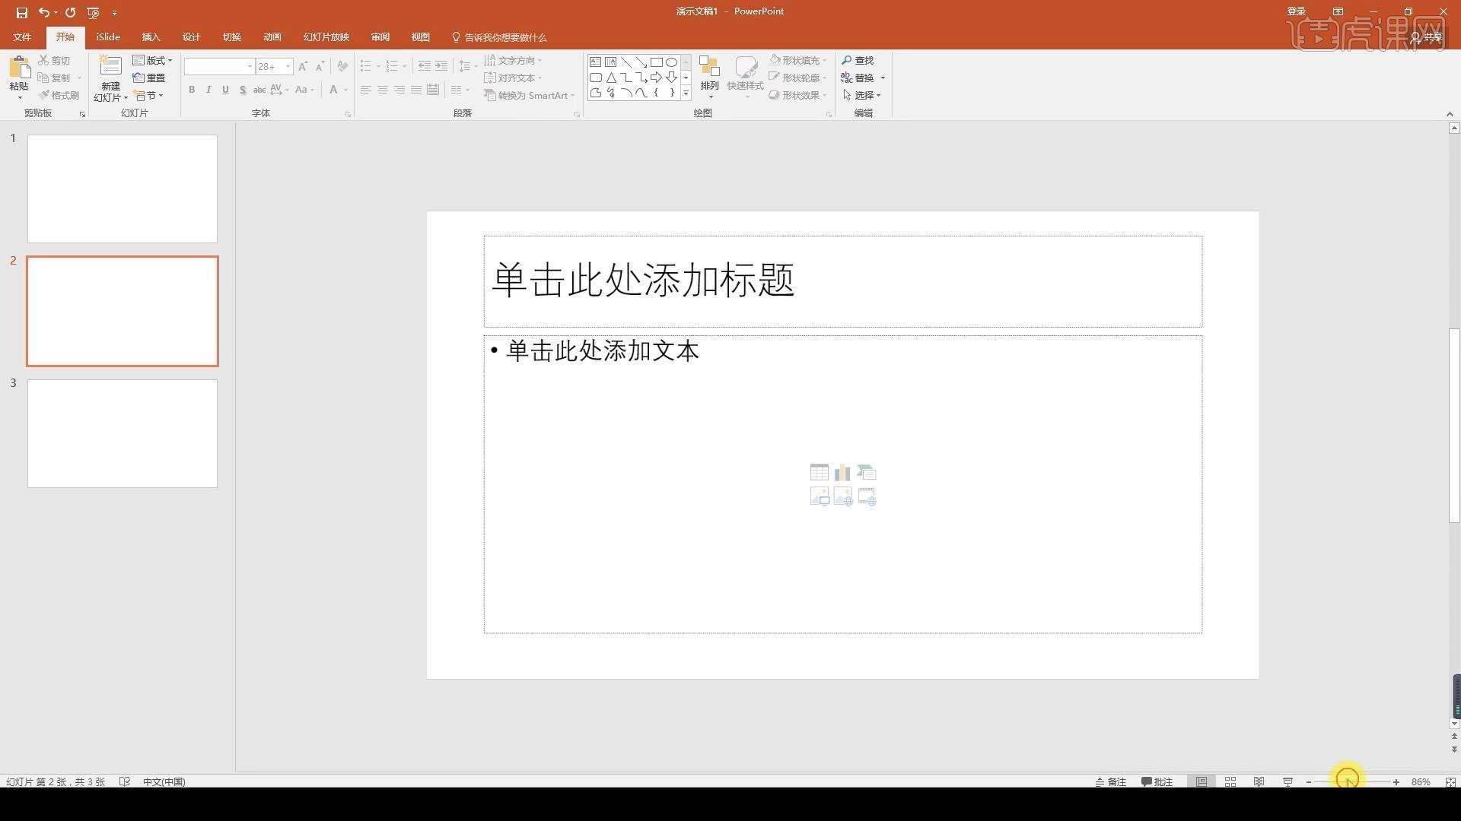The height and width of the screenshot is (821, 1461).
Task: Insert a table via the placeholder table icon
Action: pos(819,472)
